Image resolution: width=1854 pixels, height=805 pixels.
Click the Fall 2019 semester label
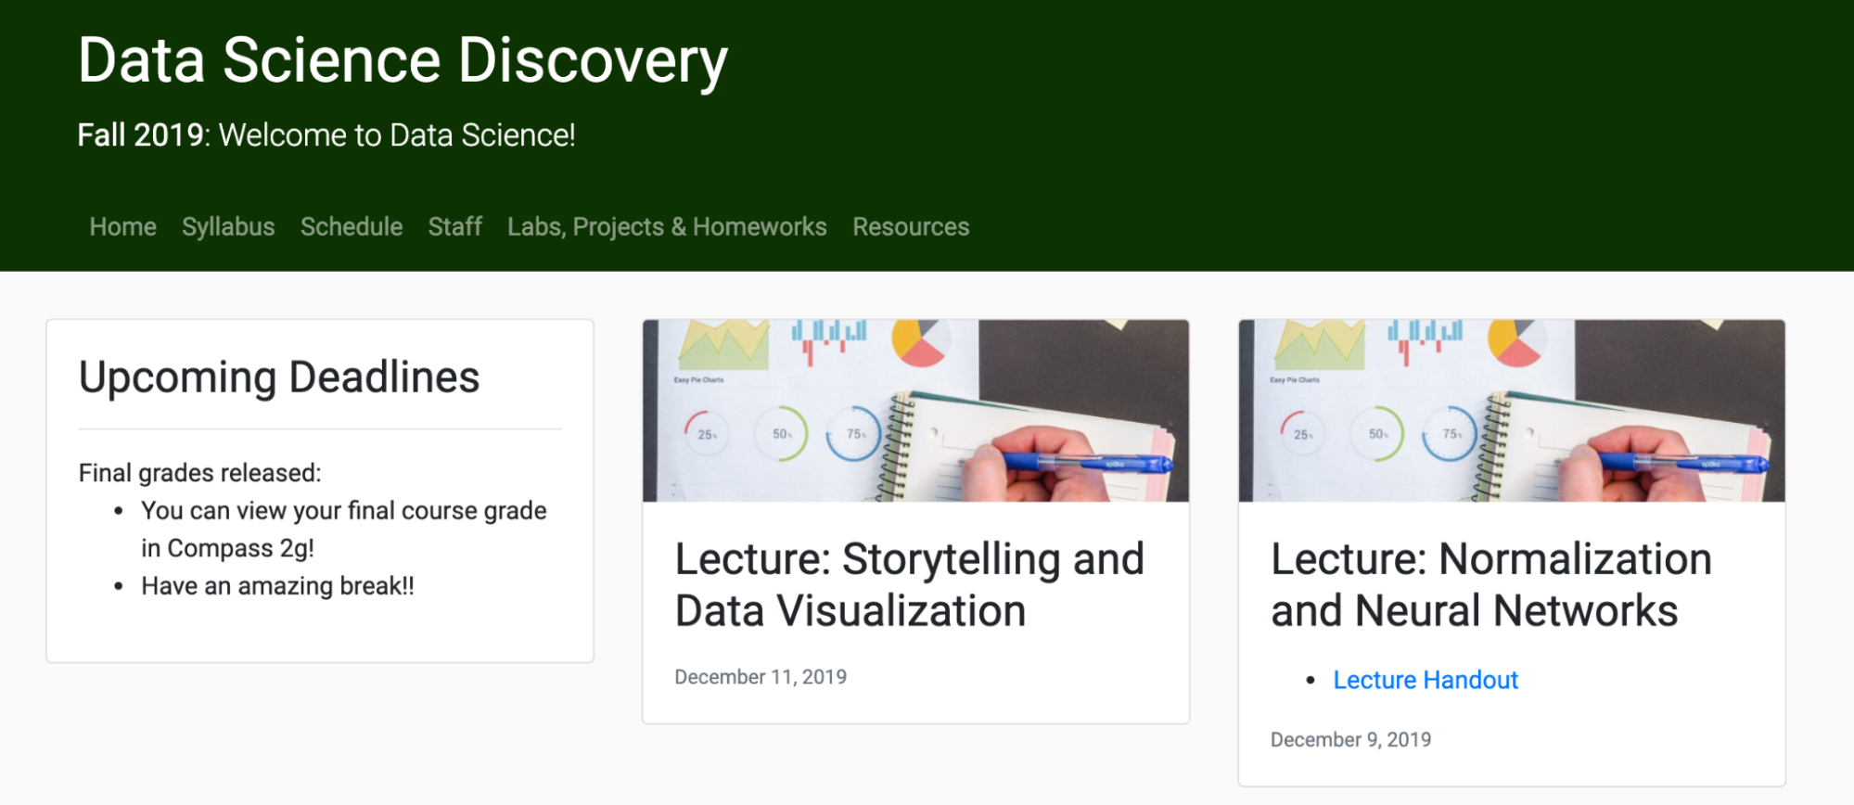[x=140, y=135]
